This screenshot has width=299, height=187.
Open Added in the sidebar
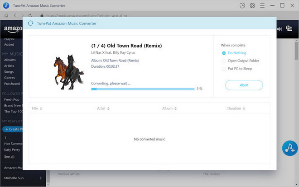pyautogui.click(x=9, y=44)
